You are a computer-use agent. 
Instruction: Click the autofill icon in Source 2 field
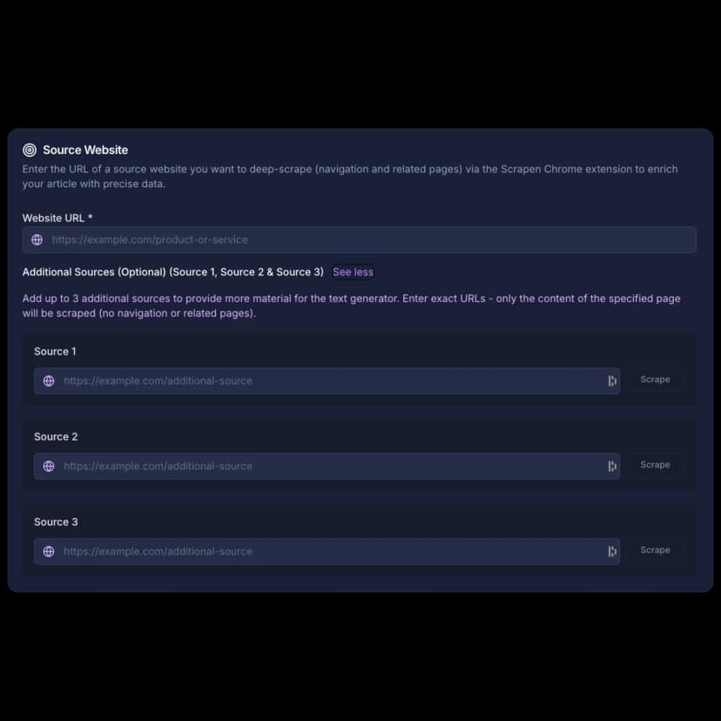[612, 466]
